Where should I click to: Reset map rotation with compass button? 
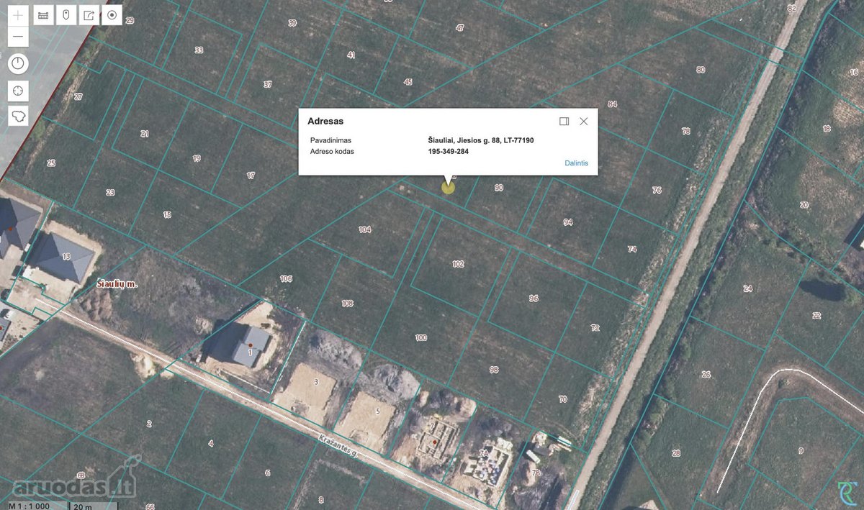18,63
